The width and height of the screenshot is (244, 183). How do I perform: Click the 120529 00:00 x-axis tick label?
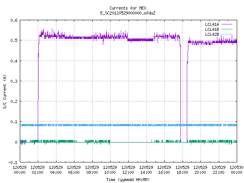19,170
